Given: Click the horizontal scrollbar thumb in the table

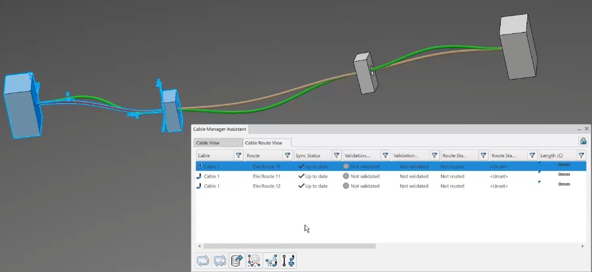Looking at the screenshot, I should tap(290, 246).
